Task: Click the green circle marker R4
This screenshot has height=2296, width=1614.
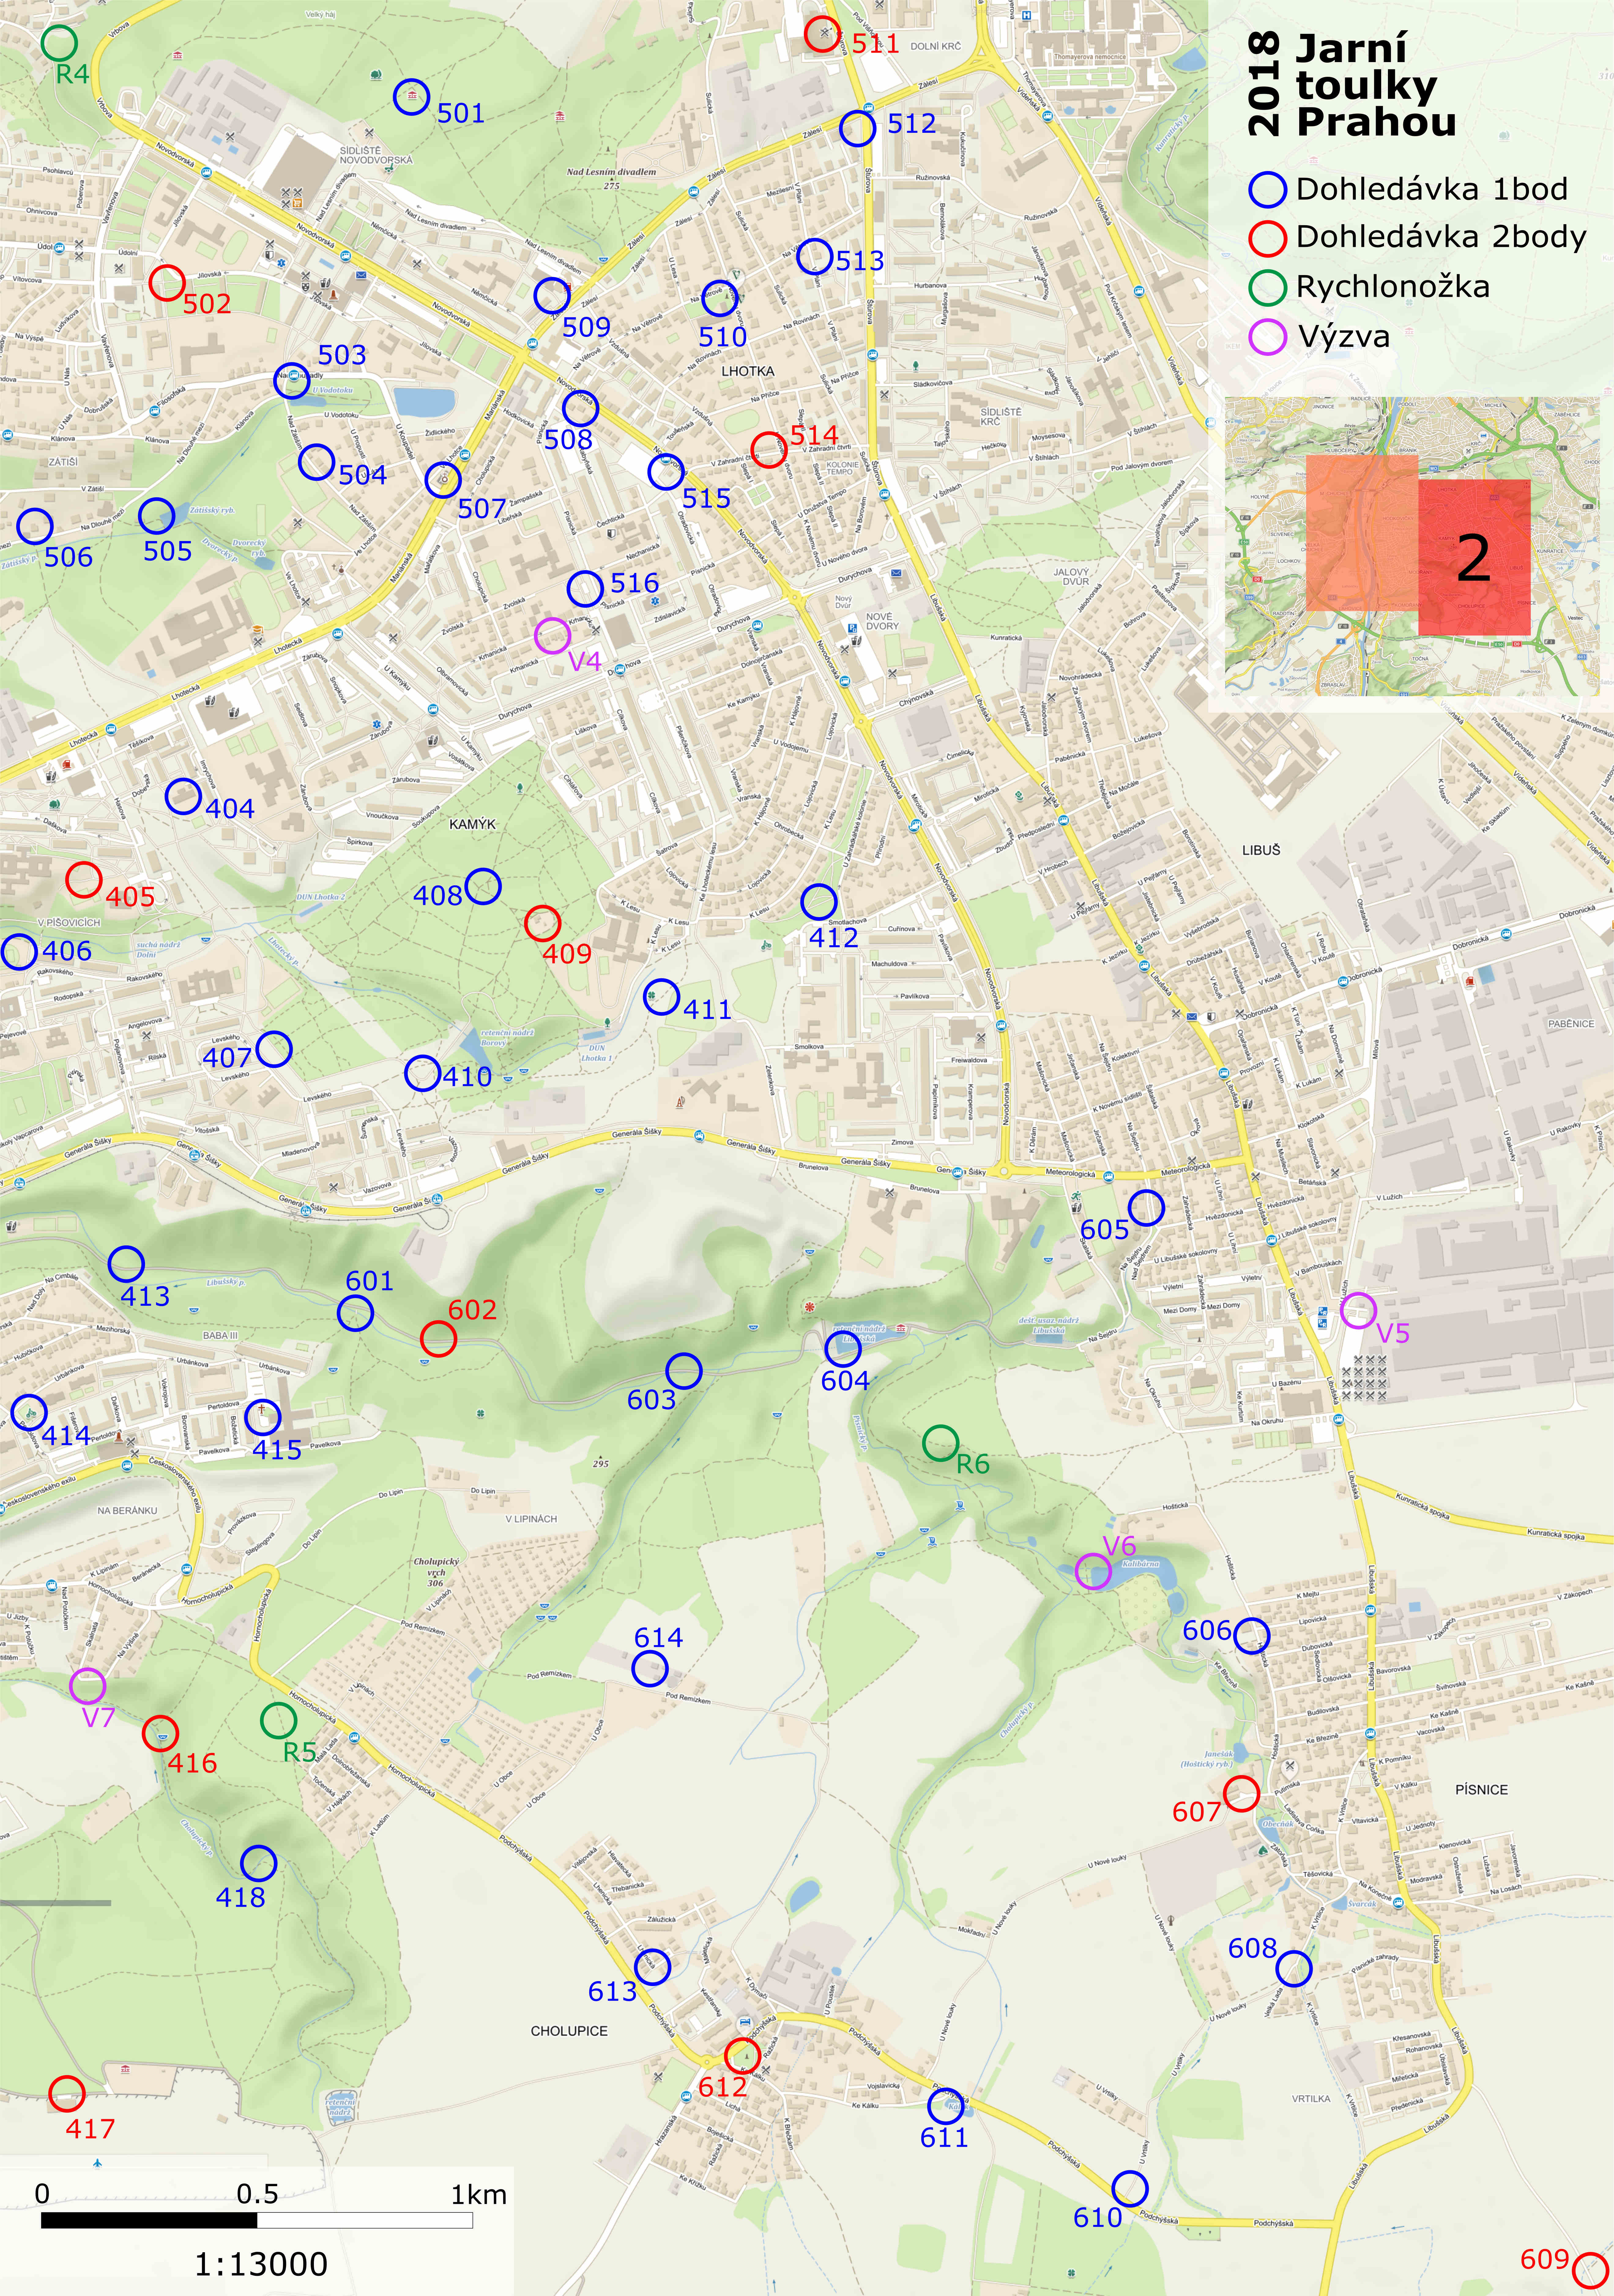Action: [x=59, y=43]
